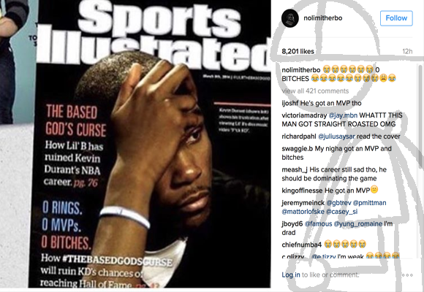Open the @jay.mbn mention

(343, 115)
